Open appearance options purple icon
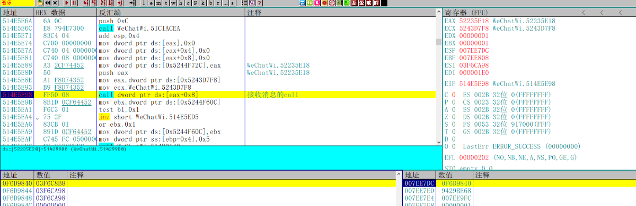The image size is (636, 206). tap(252, 3)
